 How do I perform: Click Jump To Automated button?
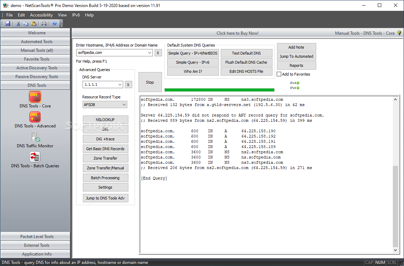tap(296, 56)
